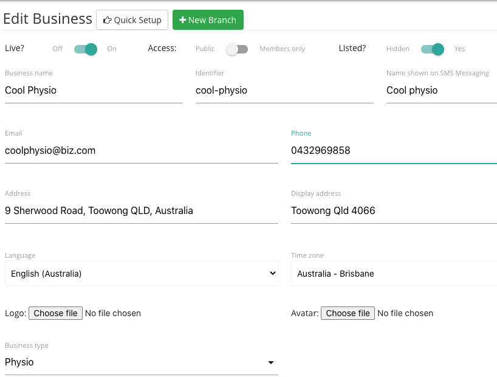Click the plus icon on New Branch

coord(182,20)
